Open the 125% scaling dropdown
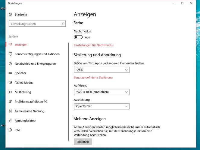The image size is (200, 150). 102,70
